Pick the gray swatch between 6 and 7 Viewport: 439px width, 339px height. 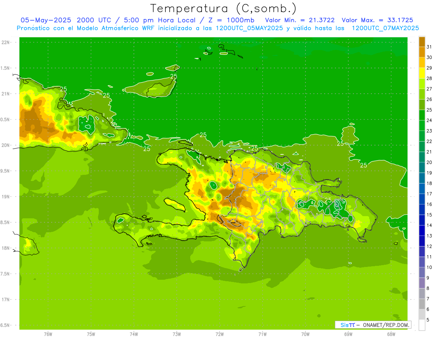pyautogui.click(x=422, y=304)
